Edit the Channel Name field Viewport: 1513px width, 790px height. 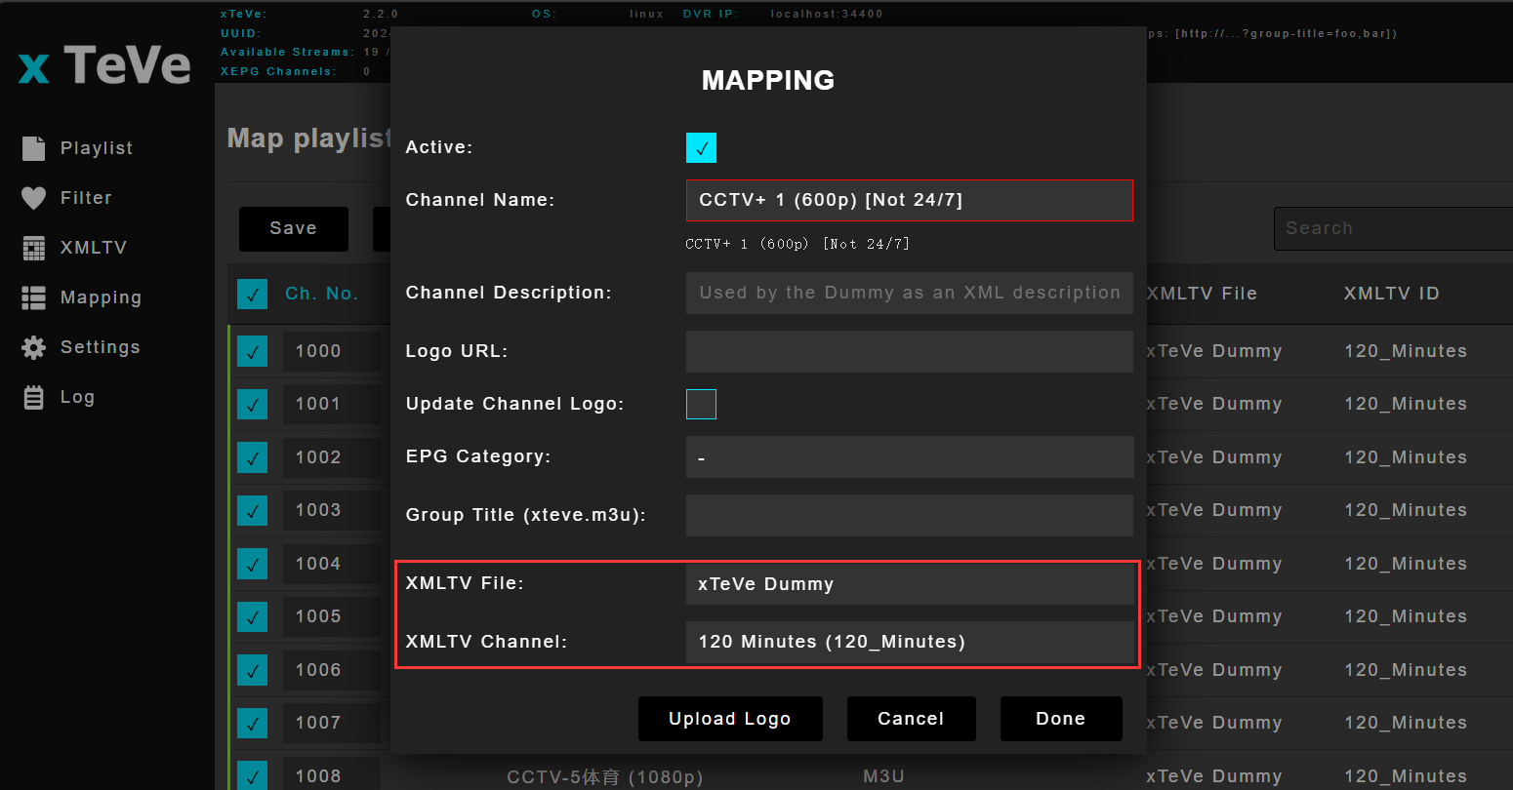coord(909,200)
